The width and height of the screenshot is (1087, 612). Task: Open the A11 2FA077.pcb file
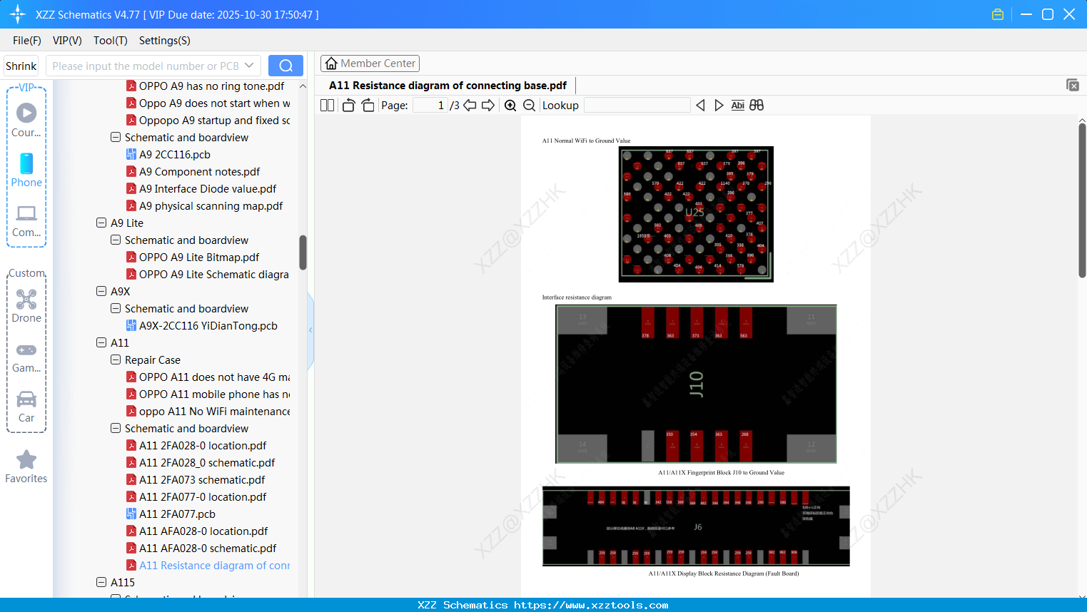click(177, 514)
